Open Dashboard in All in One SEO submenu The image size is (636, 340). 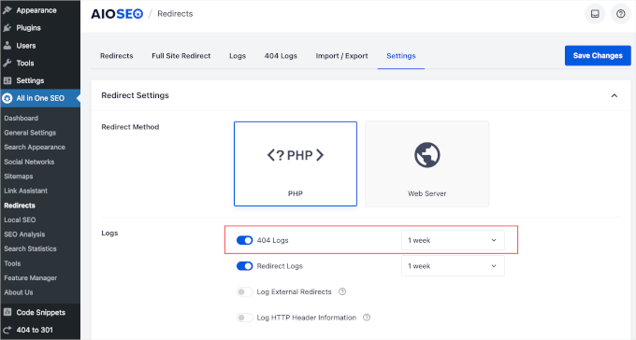tap(22, 118)
